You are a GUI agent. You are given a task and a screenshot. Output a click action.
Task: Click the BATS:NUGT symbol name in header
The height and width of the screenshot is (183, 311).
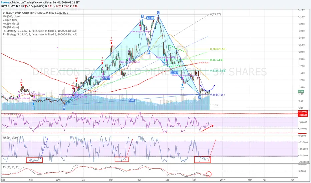coord(9,6)
